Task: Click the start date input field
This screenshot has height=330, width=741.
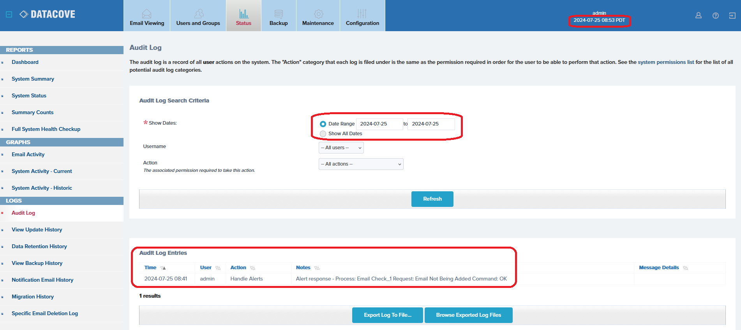Action: [379, 124]
